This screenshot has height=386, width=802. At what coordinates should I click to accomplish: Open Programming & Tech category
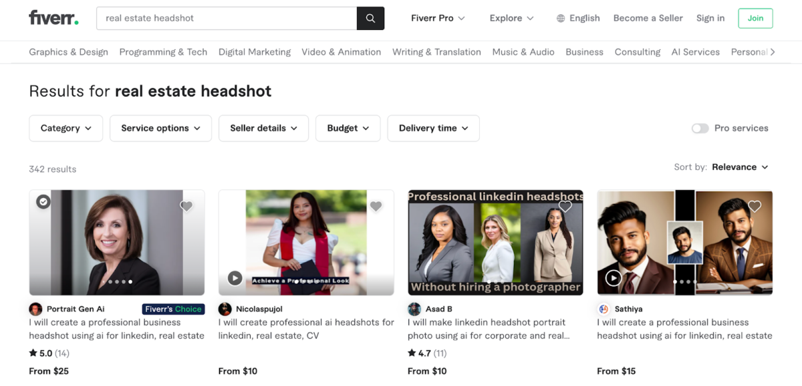click(163, 52)
